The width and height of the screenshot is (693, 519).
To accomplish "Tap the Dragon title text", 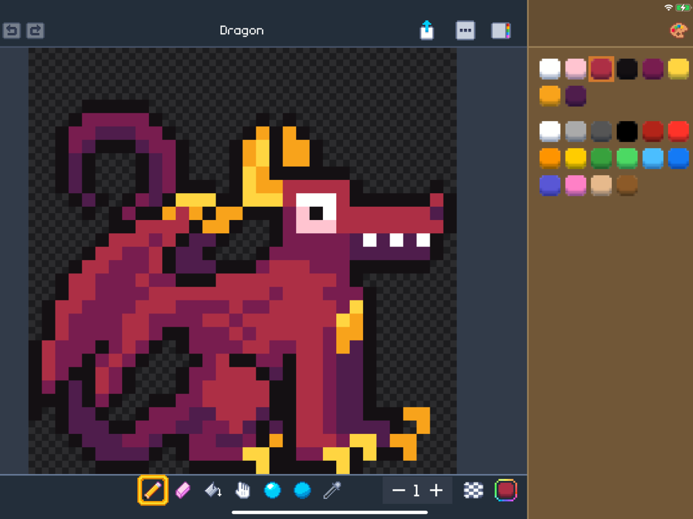I will point(241,30).
